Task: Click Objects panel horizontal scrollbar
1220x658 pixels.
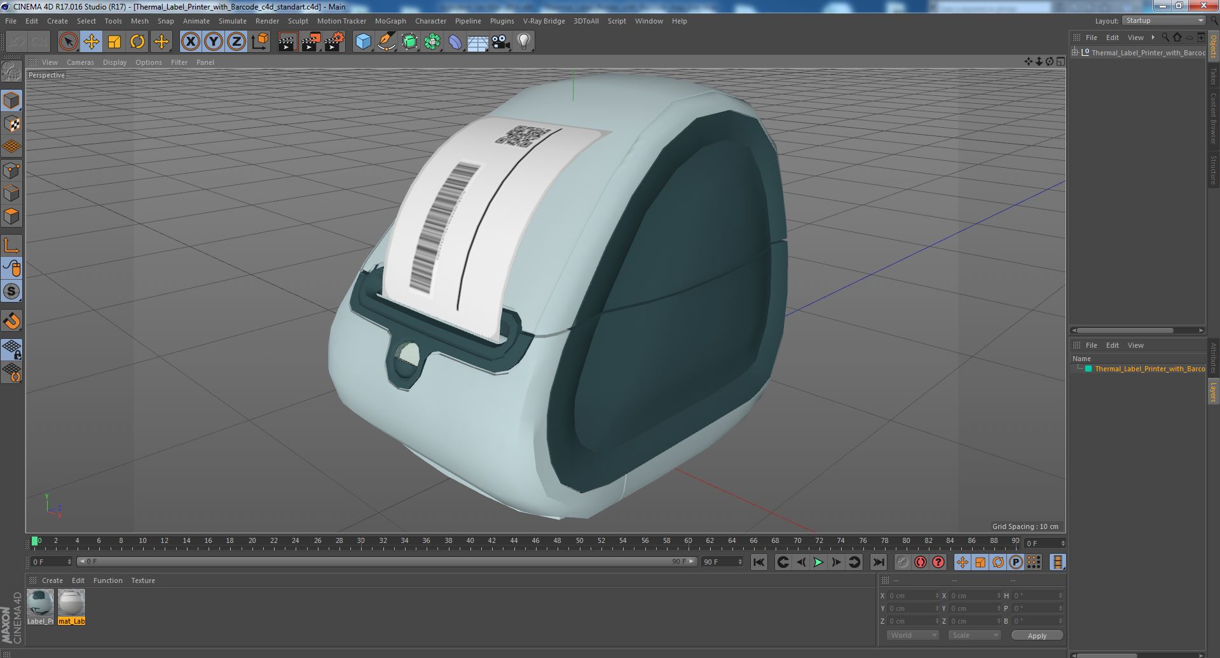Action: tap(1124, 331)
